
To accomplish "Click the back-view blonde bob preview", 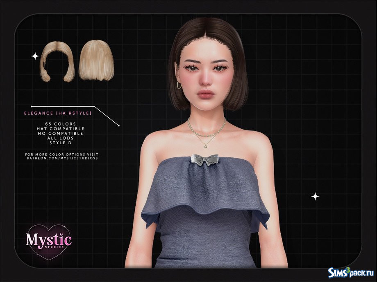I will (96, 60).
